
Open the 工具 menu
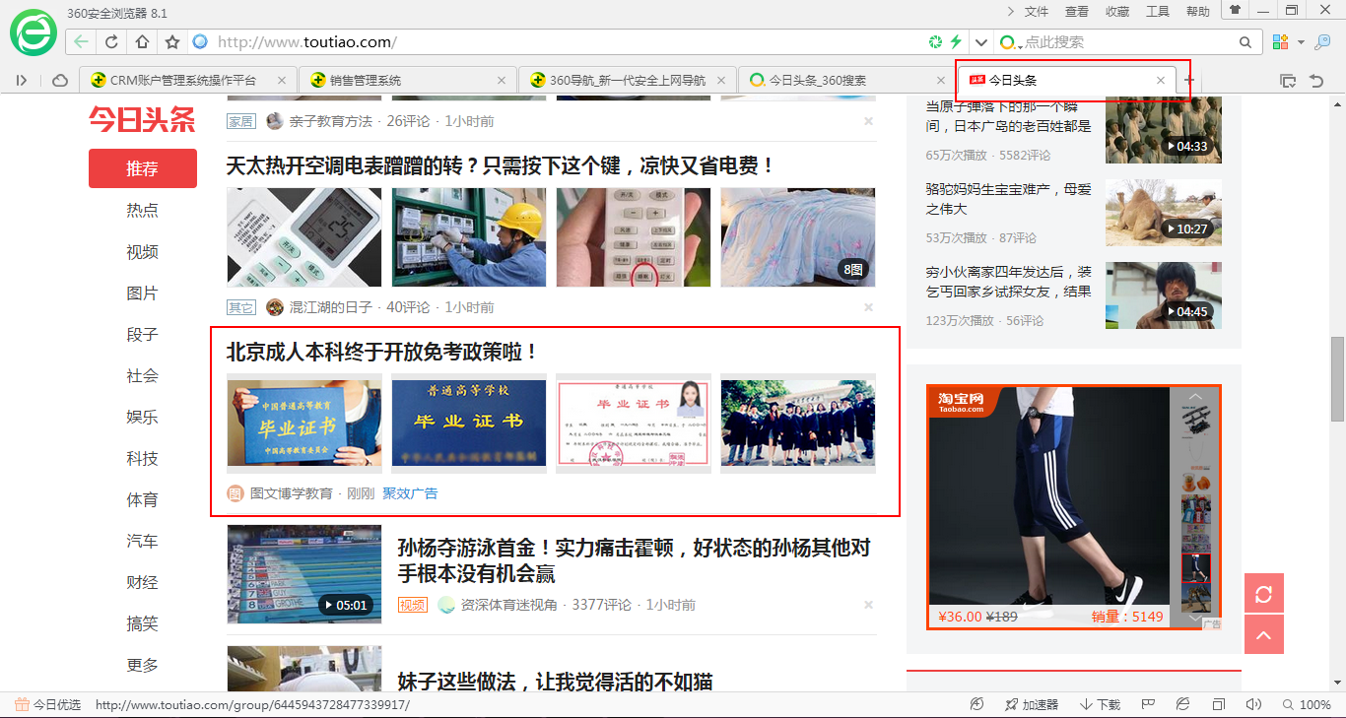1157,10
